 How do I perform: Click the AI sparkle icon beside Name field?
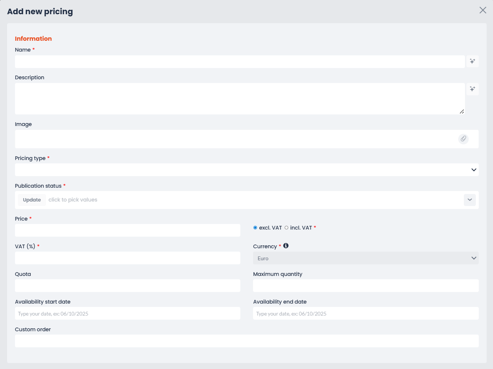tap(472, 61)
